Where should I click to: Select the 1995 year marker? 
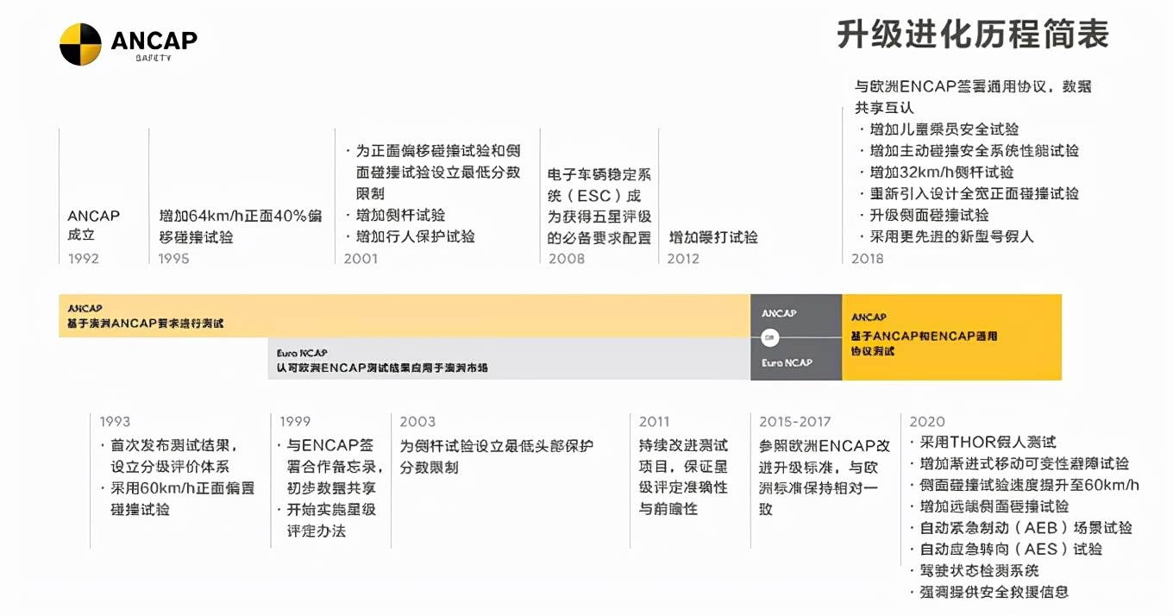pos(174,258)
